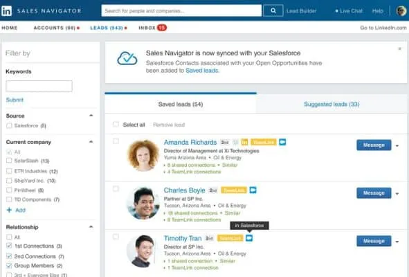The width and height of the screenshot is (409, 277).
Task: Open Amanda Richards' name link
Action: (x=190, y=142)
